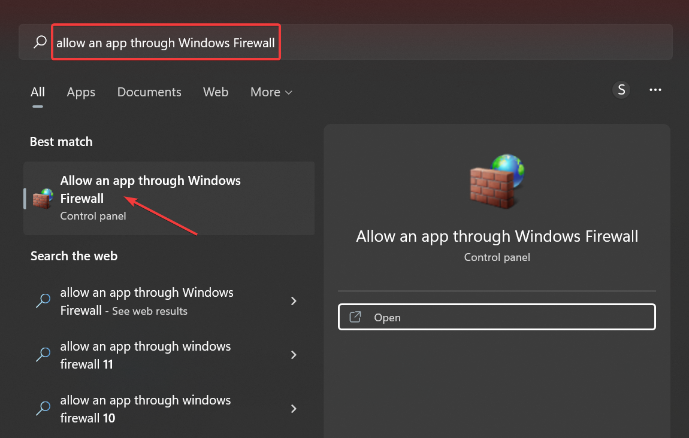689x438 pixels.
Task: Click the open-external icon on Open button
Action: [x=355, y=317]
